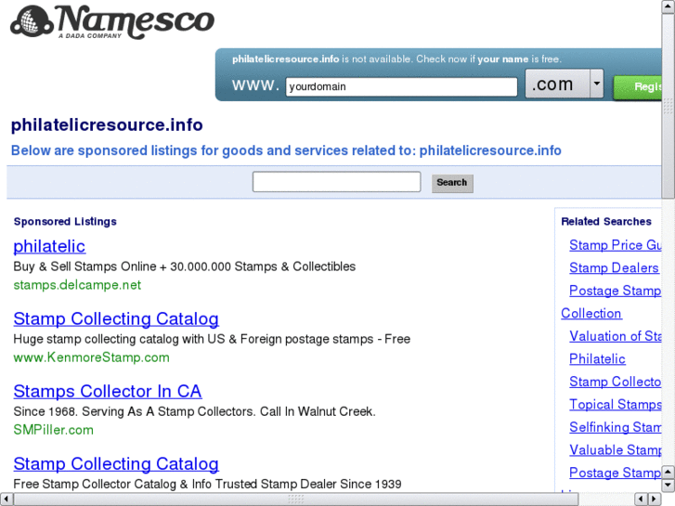The height and width of the screenshot is (506, 675).
Task: Click the vertical scrollbar down arrow at bottom
Action: click(669, 486)
